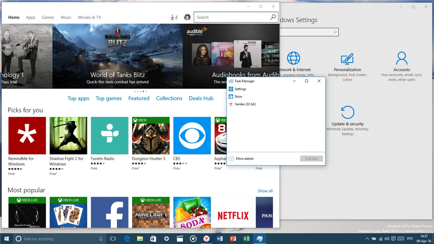The height and width of the screenshot is (244, 434).
Task: Switch input language via РУС indicator
Action: pos(410,238)
